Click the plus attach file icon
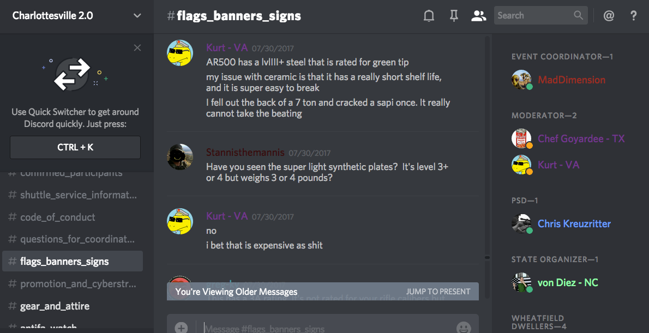 click(x=181, y=328)
